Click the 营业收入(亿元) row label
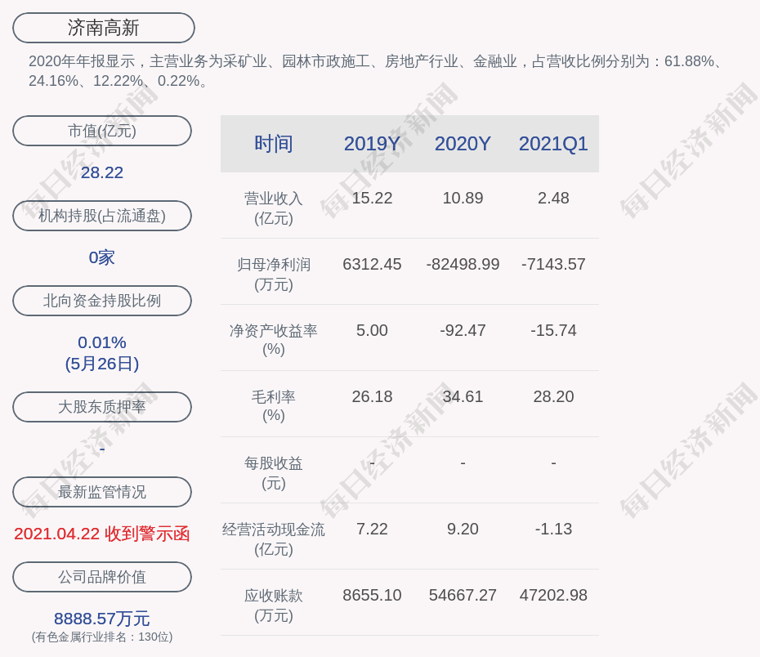The width and height of the screenshot is (760, 657). (x=273, y=208)
